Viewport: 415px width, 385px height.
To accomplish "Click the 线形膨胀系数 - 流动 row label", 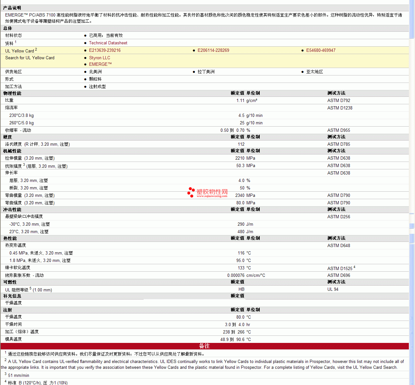I will pyautogui.click(x=24, y=275).
